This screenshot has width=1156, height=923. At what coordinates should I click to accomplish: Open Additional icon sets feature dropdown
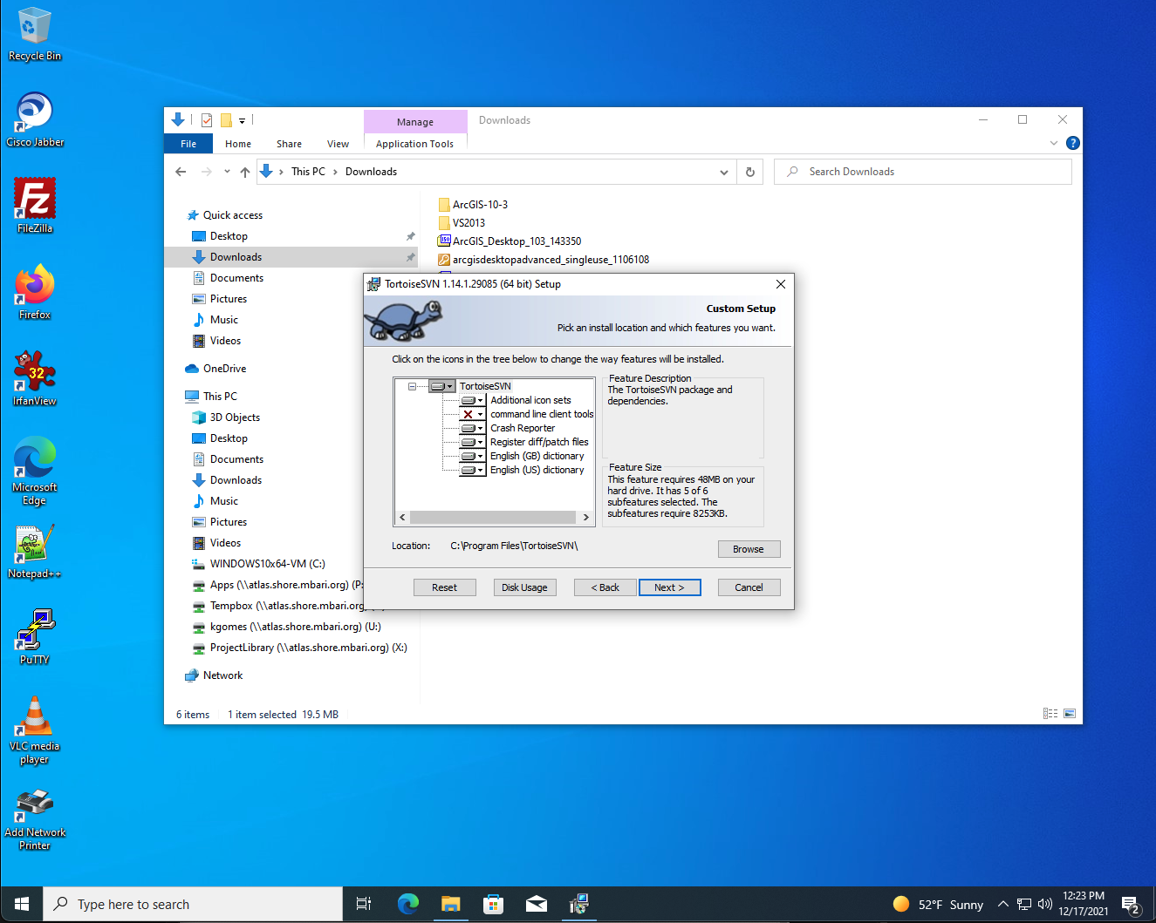473,400
